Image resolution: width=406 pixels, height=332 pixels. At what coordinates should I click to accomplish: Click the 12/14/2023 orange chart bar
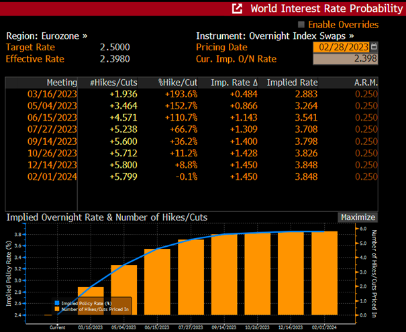[291, 273]
